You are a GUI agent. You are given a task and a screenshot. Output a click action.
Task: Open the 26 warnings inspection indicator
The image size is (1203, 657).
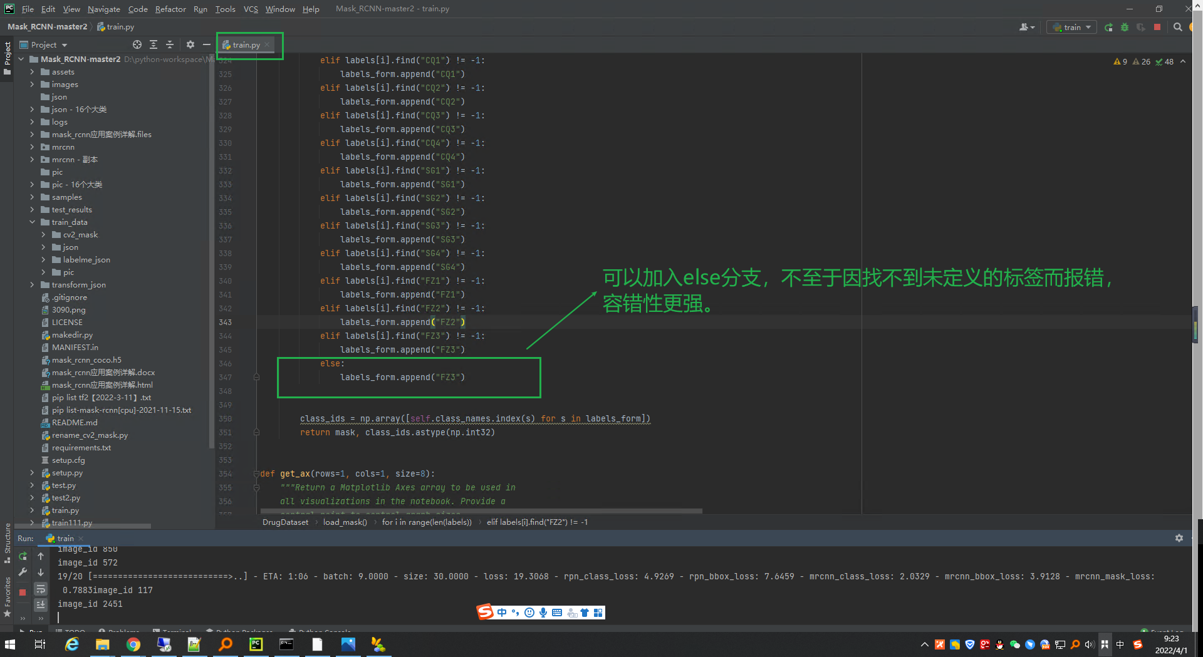click(x=1142, y=61)
